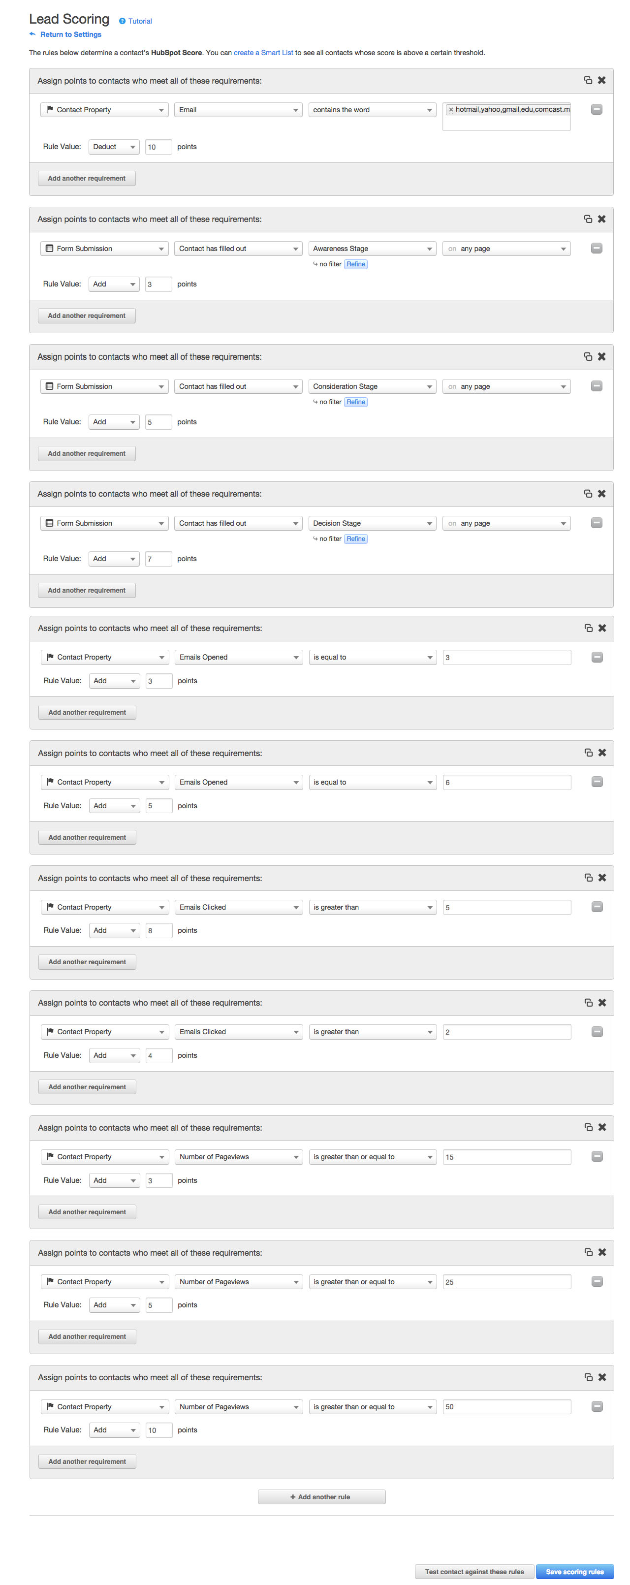Delete the Awareness Stage form rule
Screen dimensions: 630x1585
click(x=601, y=219)
